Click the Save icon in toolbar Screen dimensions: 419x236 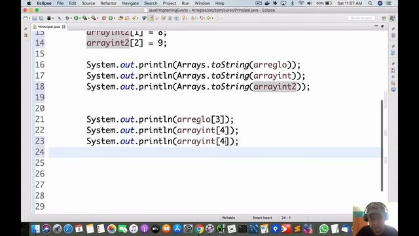tap(35, 18)
